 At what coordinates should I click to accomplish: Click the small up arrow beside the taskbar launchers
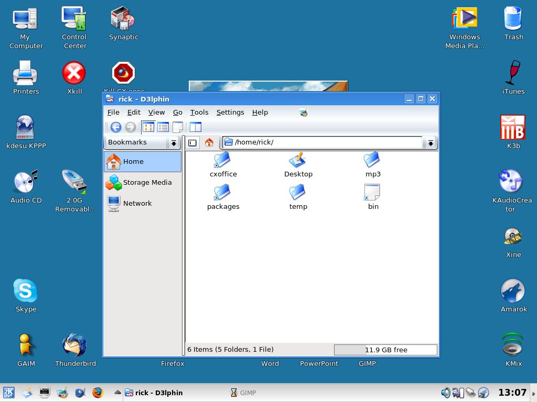pyautogui.click(x=117, y=392)
